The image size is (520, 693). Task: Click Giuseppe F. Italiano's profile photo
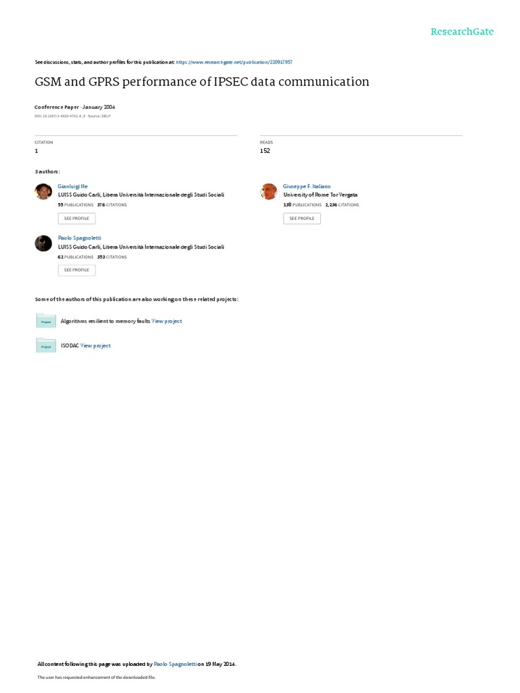(269, 192)
